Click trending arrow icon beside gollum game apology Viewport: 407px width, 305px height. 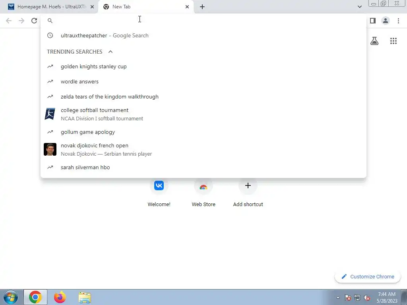tap(50, 132)
